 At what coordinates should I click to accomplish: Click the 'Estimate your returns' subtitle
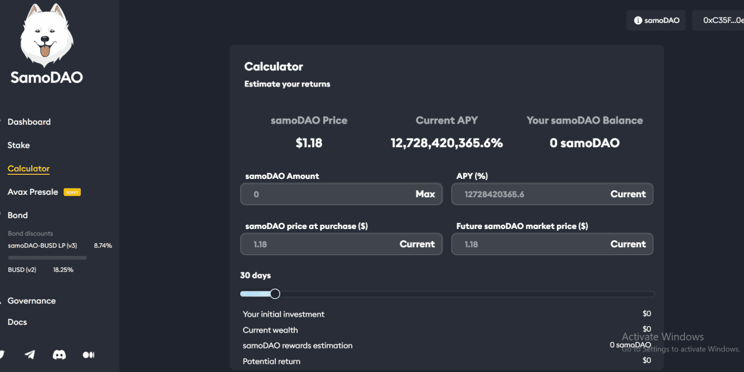pos(287,84)
